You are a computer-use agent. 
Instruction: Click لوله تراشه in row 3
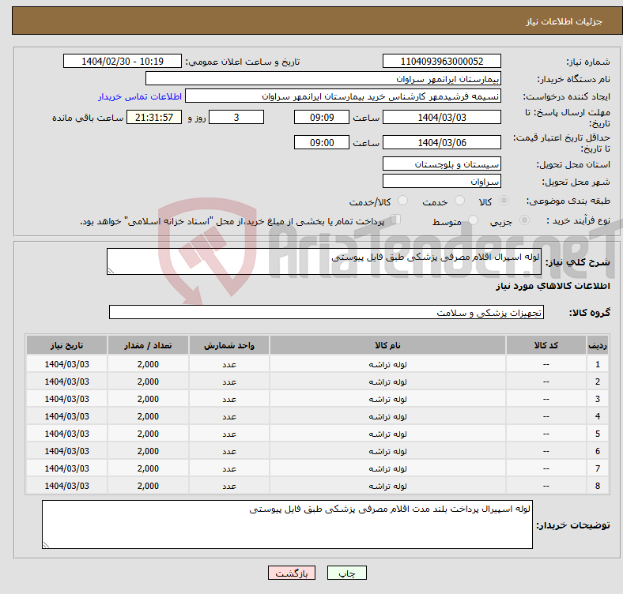(x=387, y=399)
